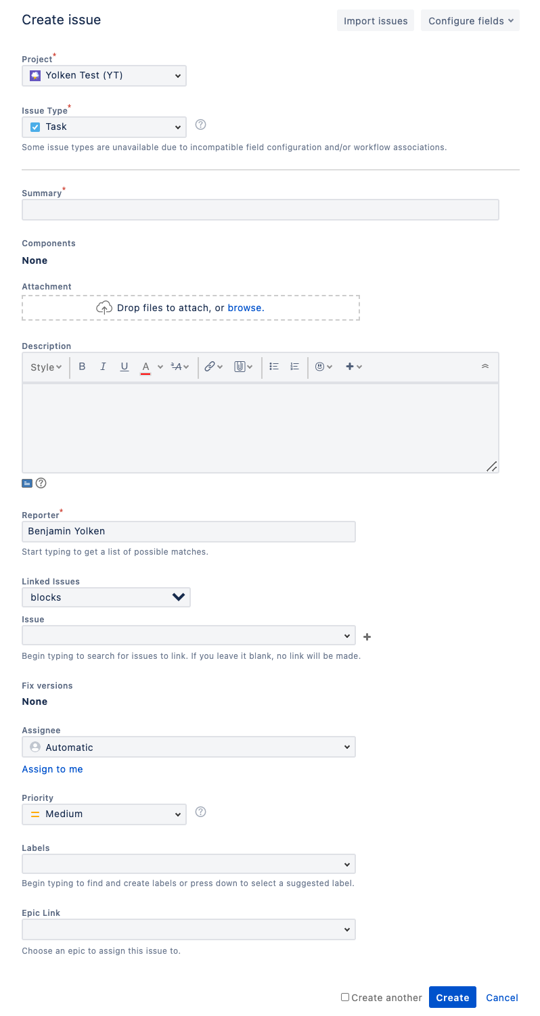This screenshot has height=1016, width=540.
Task: Open the emoticon picker
Action: (324, 367)
